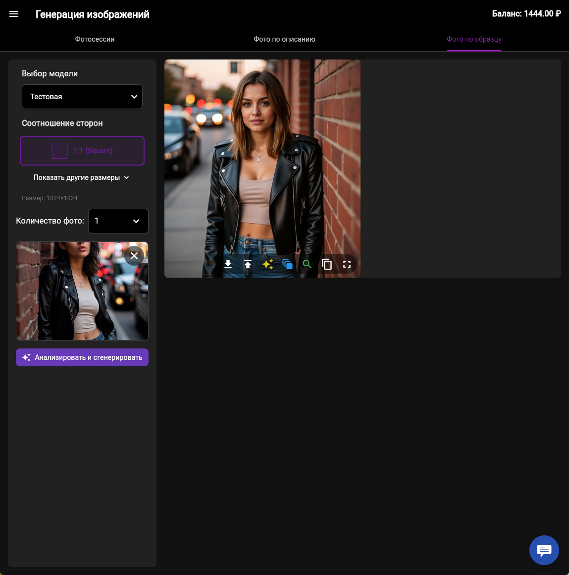Click the green zoom-in magnifier icon
This screenshot has width=569, height=575.
[307, 264]
